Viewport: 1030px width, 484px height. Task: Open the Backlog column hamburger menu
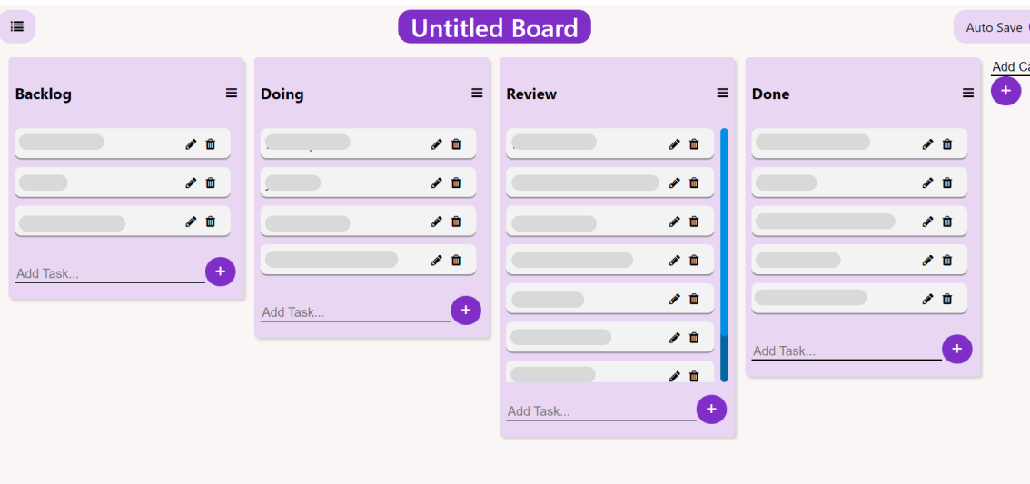[x=232, y=93]
